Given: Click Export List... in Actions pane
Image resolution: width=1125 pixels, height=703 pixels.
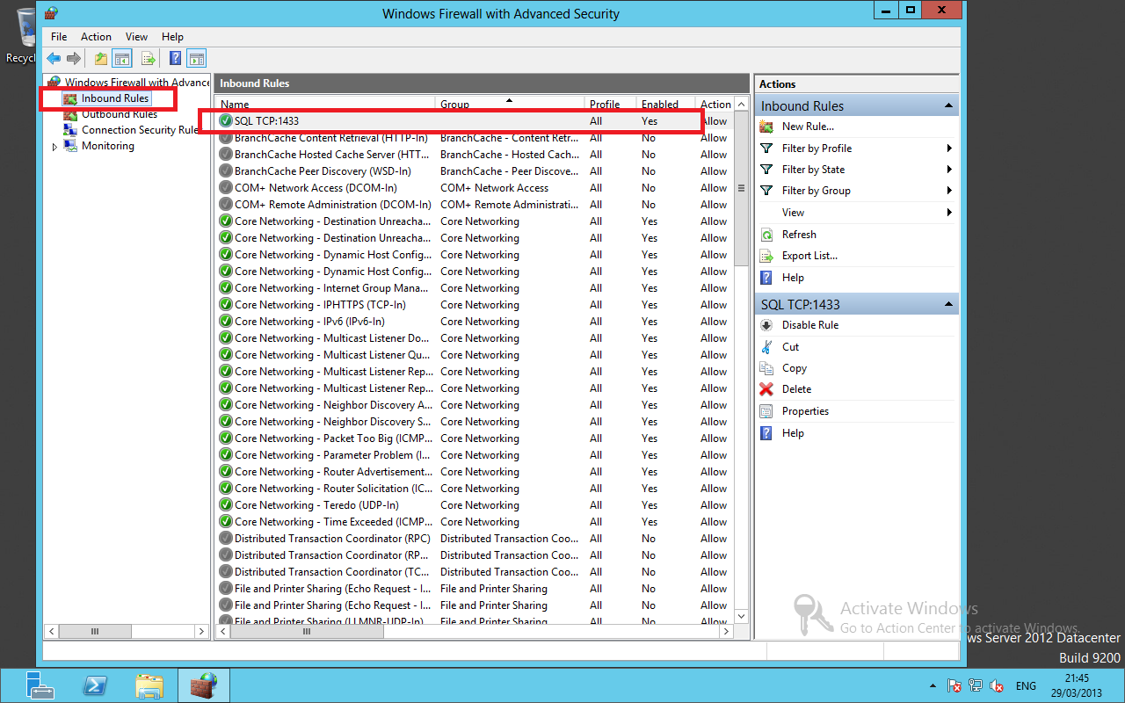Looking at the screenshot, I should click(809, 256).
